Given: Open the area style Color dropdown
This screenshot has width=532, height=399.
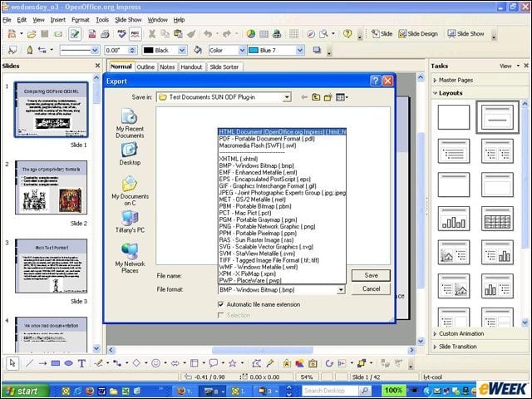Looking at the screenshot, I should click(242, 50).
